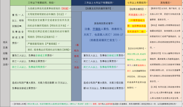Select the dark blue header 三年以上七年以下有期徒刑
Viewport: 183px width, 107px height.
pyautogui.click(x=98, y=3)
